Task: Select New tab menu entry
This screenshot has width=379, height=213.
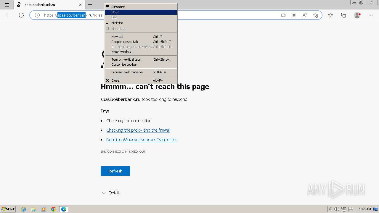Action: [141, 37]
